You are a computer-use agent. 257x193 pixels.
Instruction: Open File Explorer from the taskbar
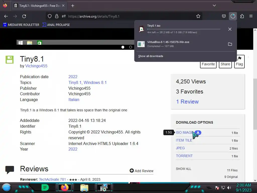[84, 188]
